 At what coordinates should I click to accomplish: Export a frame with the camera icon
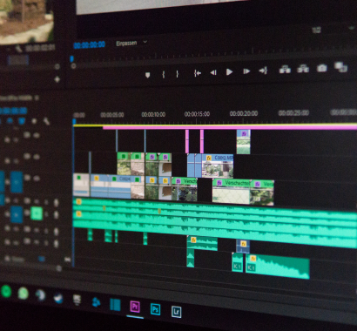pos(321,68)
